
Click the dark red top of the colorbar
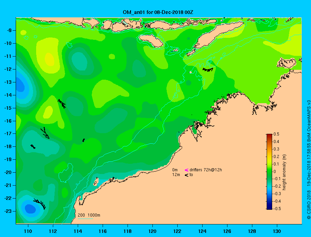pos(269,135)
